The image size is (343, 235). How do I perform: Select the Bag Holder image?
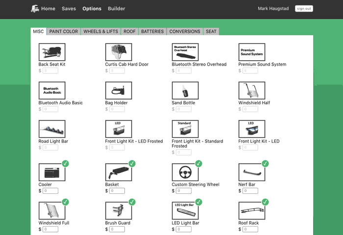click(x=119, y=91)
